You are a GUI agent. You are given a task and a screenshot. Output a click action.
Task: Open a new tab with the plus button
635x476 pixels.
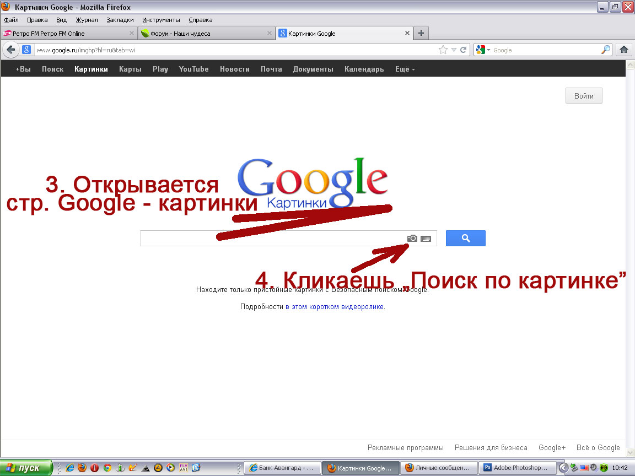coord(421,33)
